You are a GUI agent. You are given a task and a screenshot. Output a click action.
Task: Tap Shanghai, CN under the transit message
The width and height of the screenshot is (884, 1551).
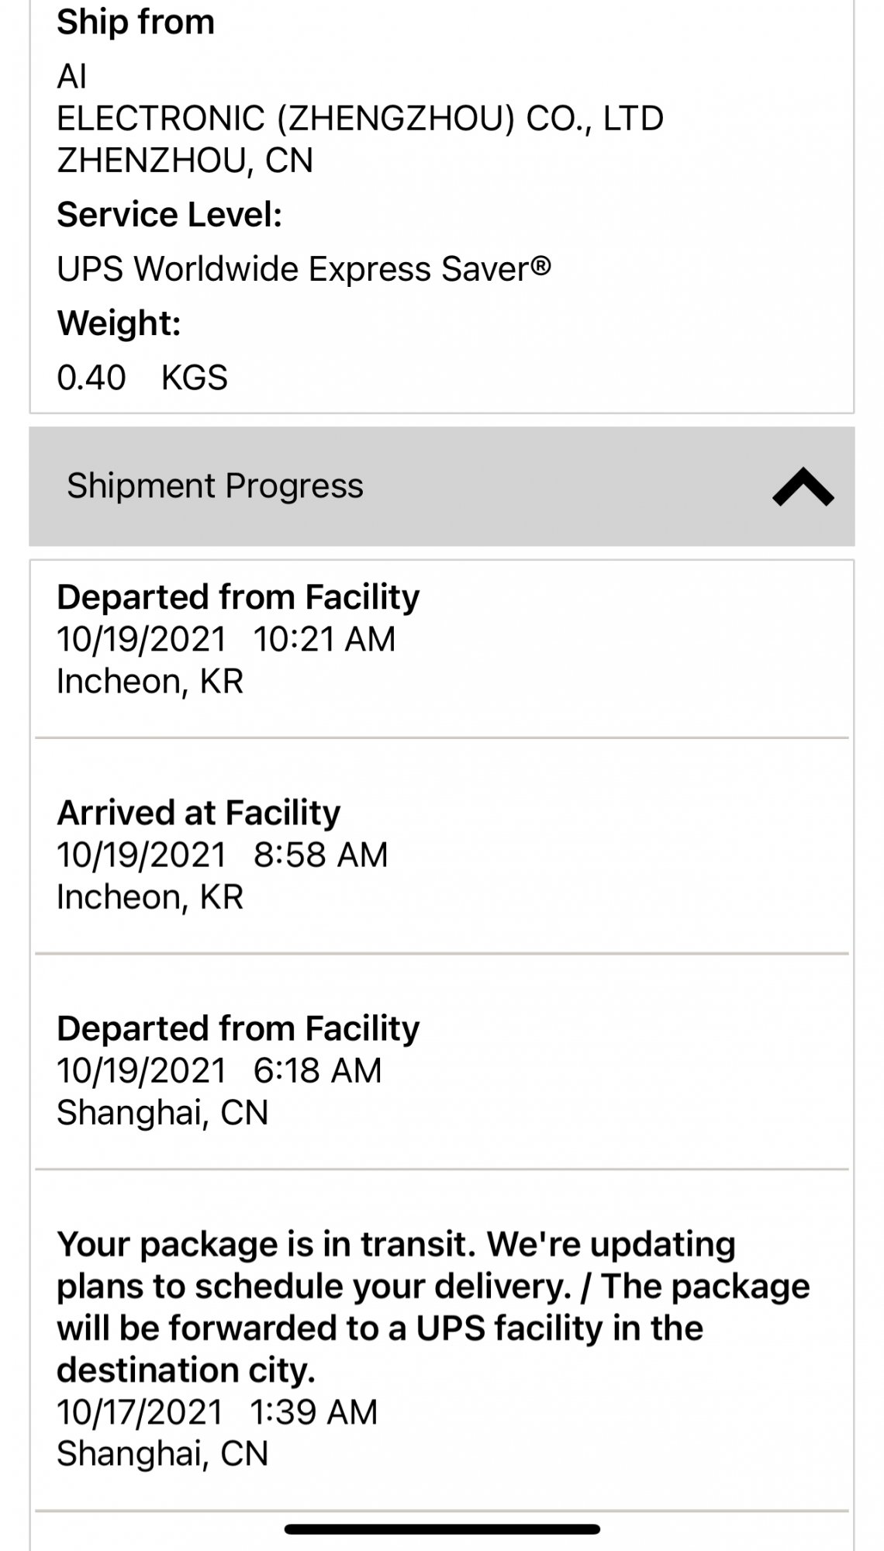pyautogui.click(x=163, y=1453)
